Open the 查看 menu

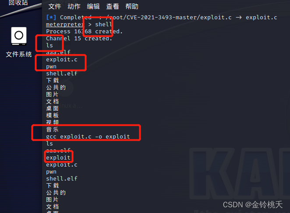coord(113,7)
